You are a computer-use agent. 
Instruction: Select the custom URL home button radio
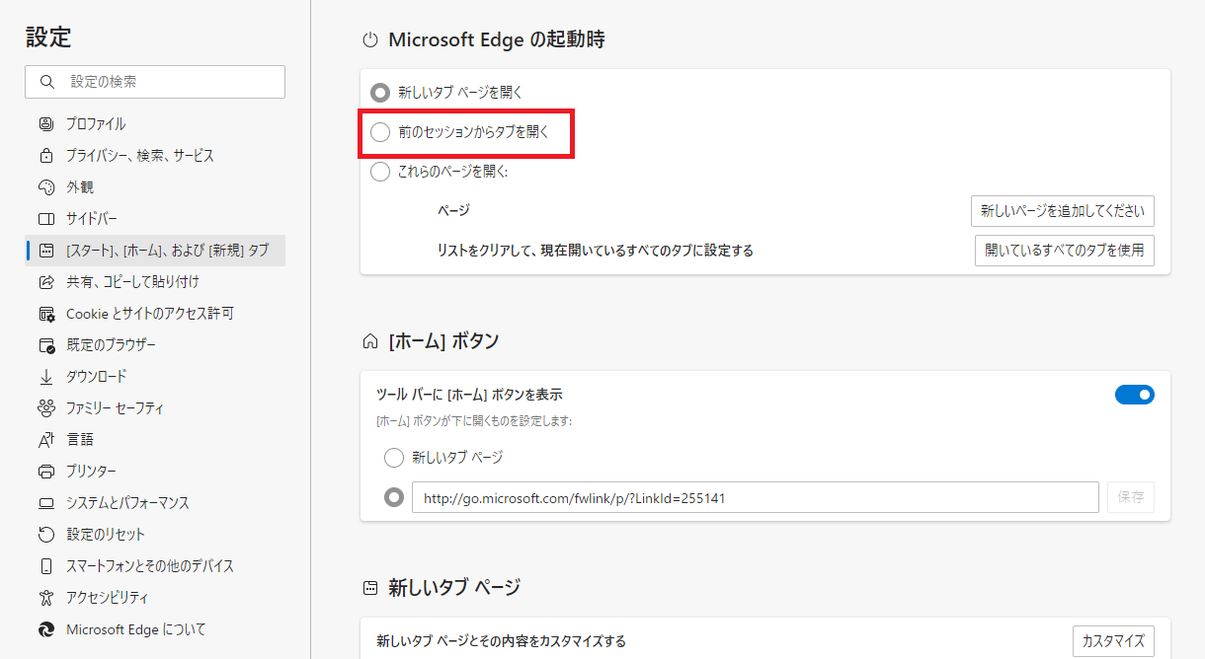click(x=394, y=497)
